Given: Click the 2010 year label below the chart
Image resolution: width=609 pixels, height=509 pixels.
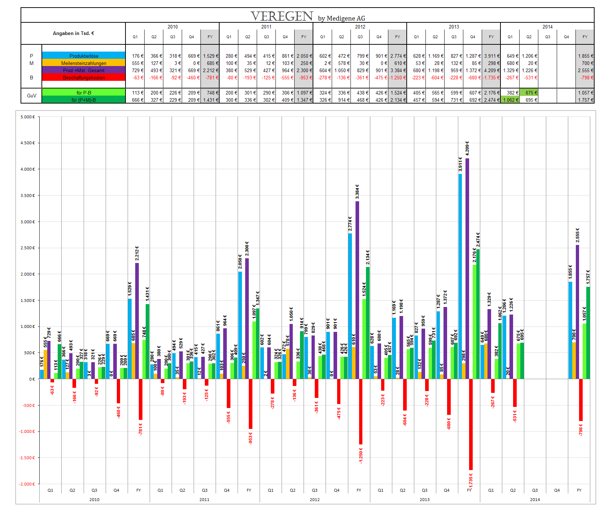Looking at the screenshot, I should pos(94,500).
